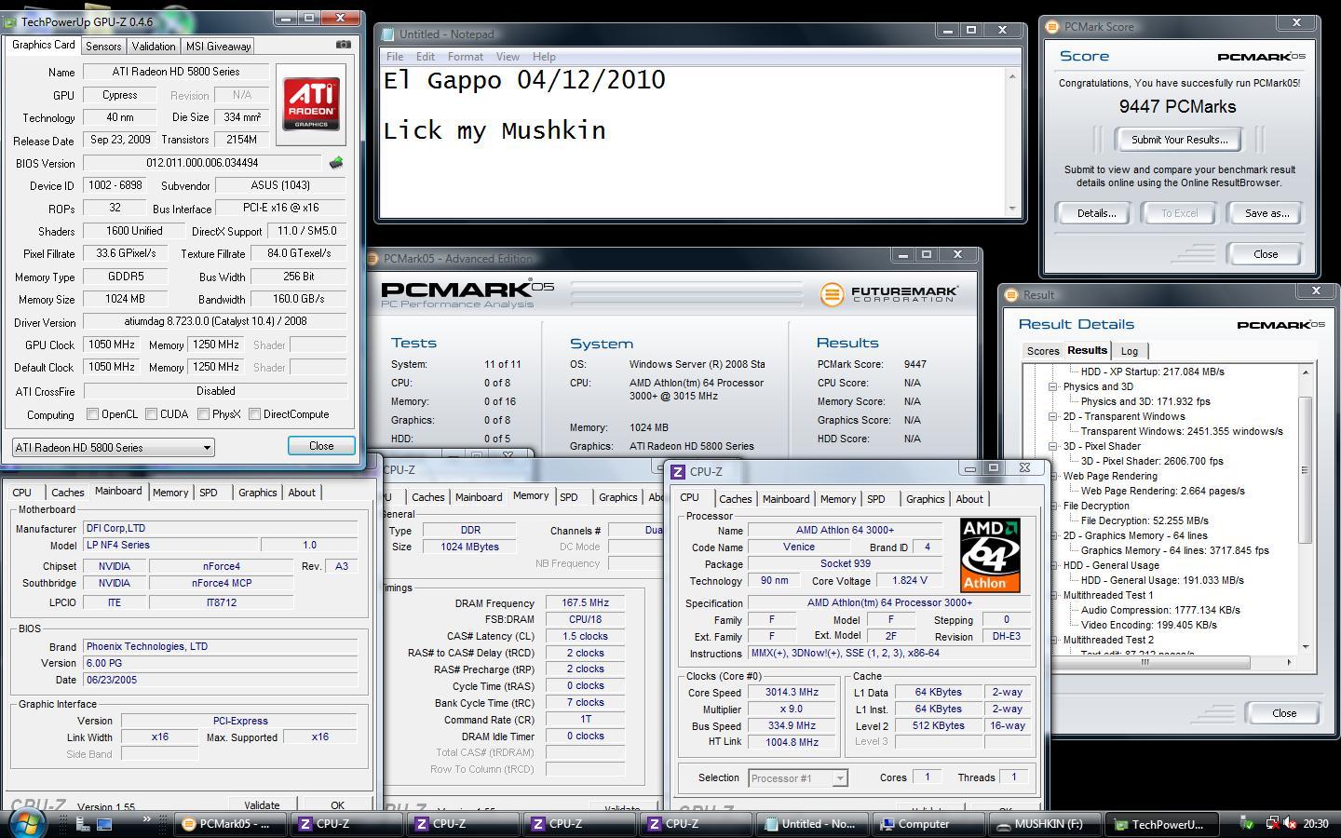Click the Details... button in PCMark Score
Viewport: 1341px width, 838px height.
click(x=1096, y=213)
